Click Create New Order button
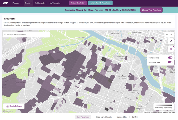 click(x=78, y=3)
